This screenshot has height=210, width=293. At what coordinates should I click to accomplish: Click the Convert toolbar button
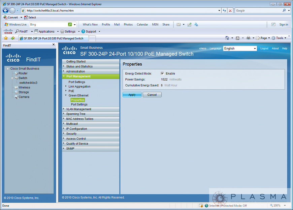coord(11,18)
